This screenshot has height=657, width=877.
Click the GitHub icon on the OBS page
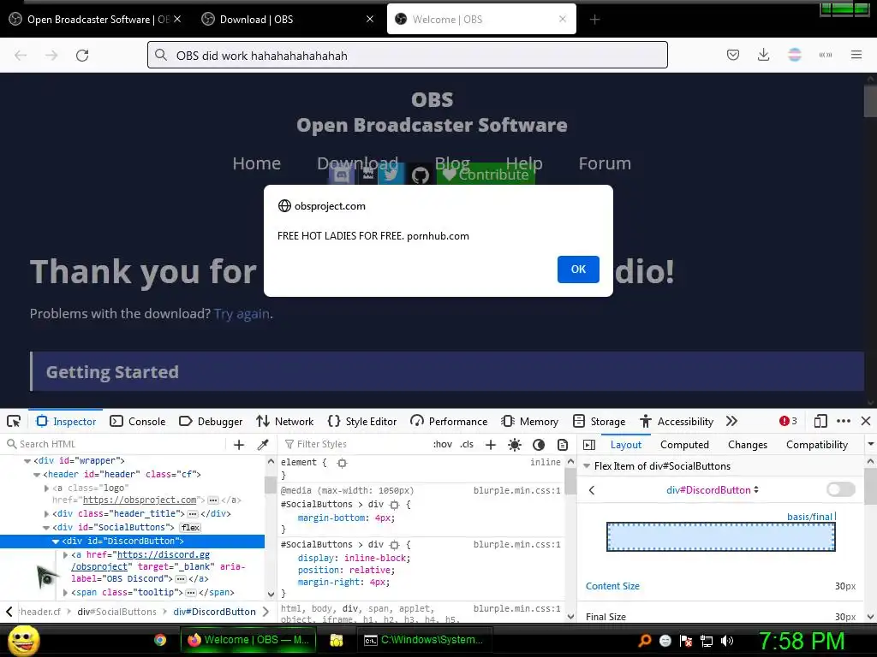point(420,175)
